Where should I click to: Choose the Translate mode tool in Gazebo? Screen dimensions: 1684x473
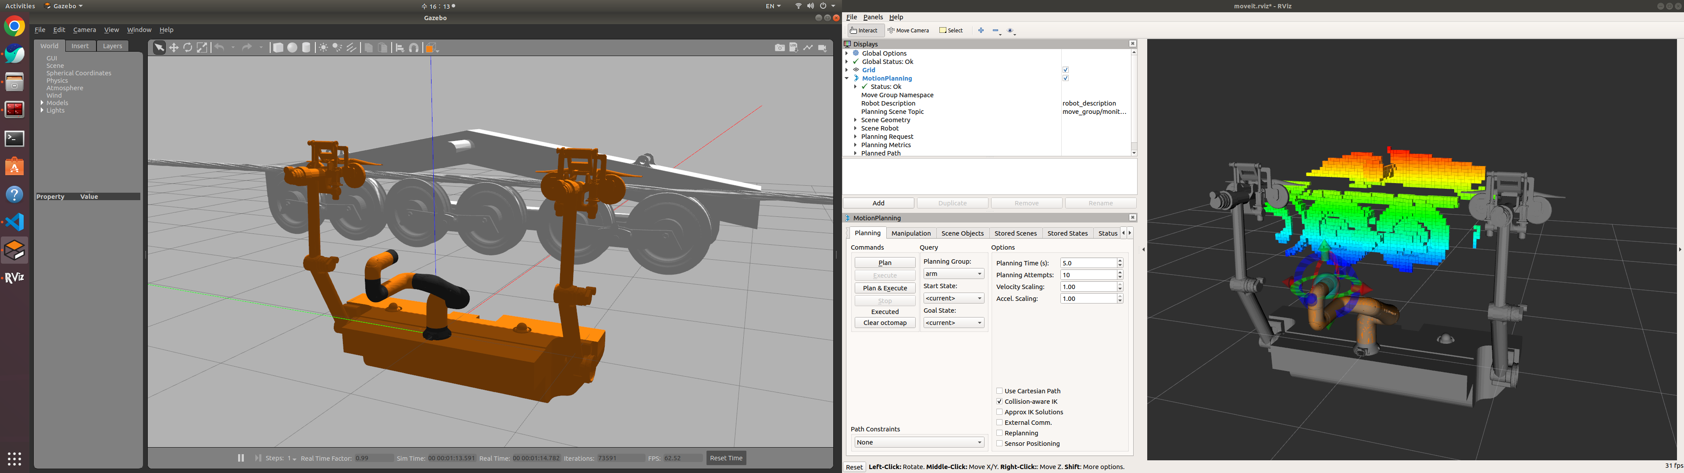(174, 48)
